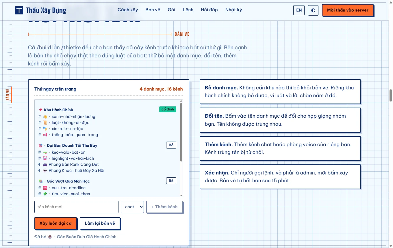
Task: Remove Đại Bản Doanh Tối Thứ Bảy with Bỏ
Action: 171,145
